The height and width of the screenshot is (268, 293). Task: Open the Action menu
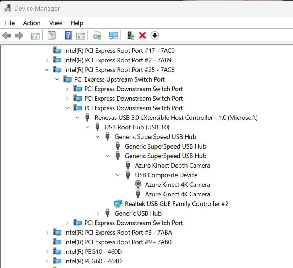coord(32,23)
